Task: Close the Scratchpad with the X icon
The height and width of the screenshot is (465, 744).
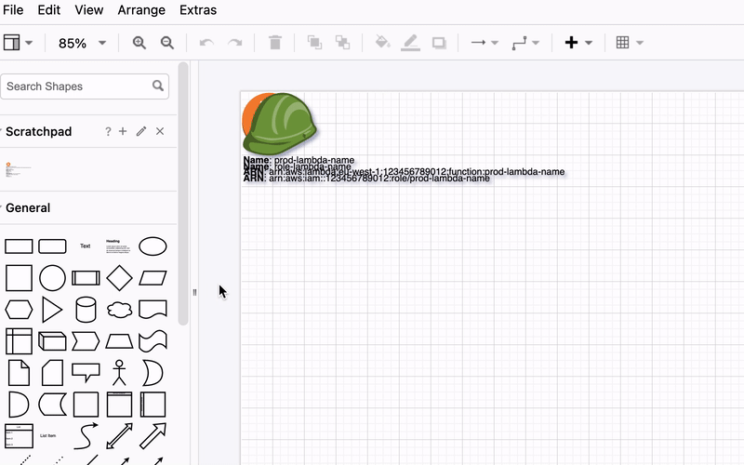Action: pos(160,131)
